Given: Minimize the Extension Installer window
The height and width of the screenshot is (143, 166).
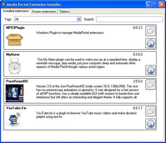Looking at the screenshot, I should point(149,5).
